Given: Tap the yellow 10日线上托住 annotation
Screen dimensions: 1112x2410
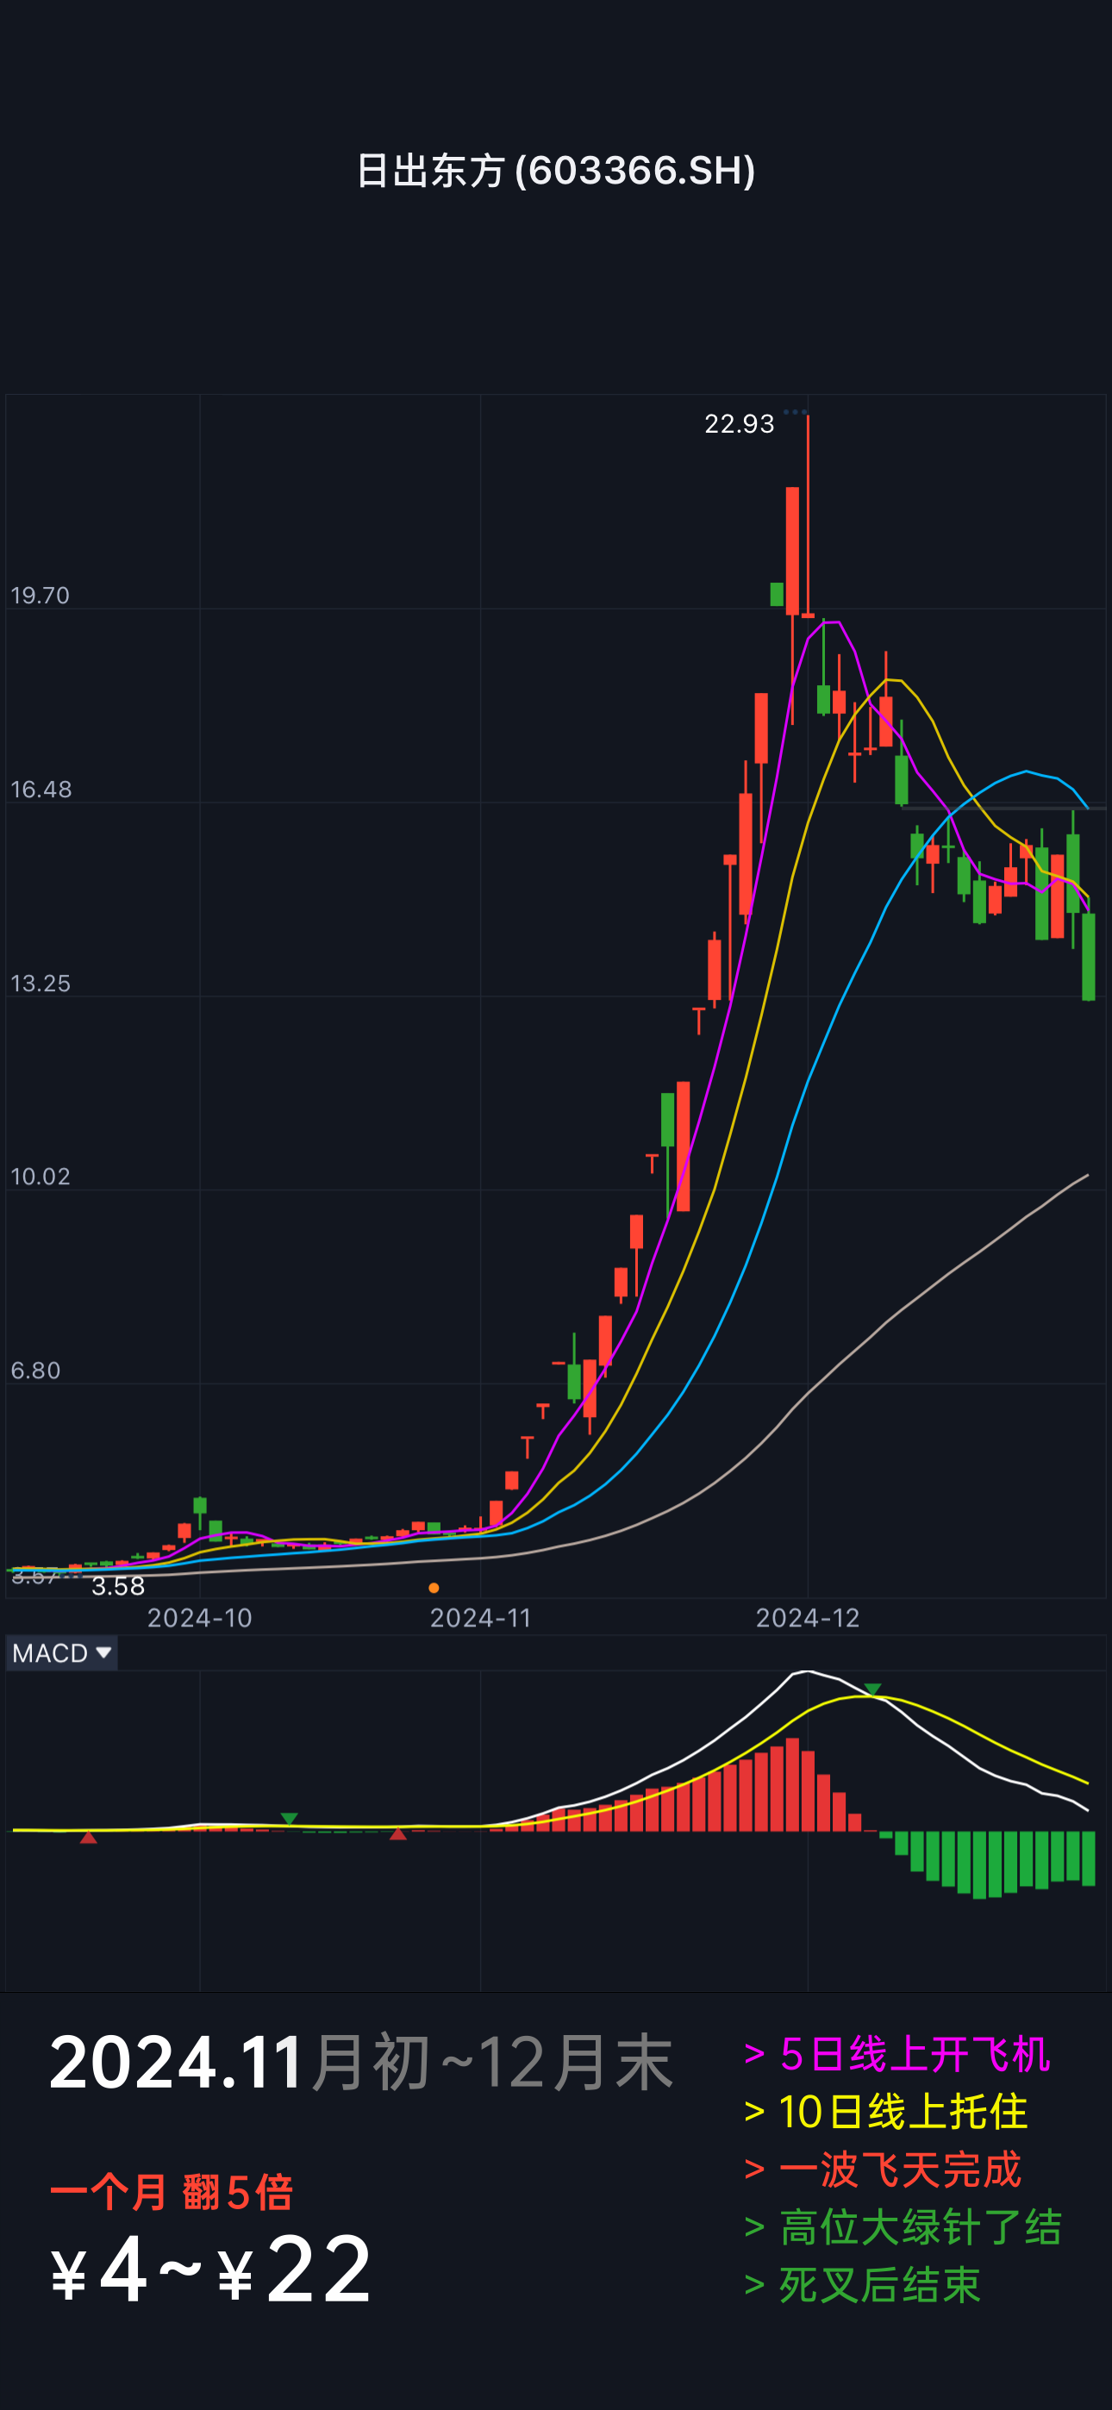Looking at the screenshot, I should click(886, 2112).
